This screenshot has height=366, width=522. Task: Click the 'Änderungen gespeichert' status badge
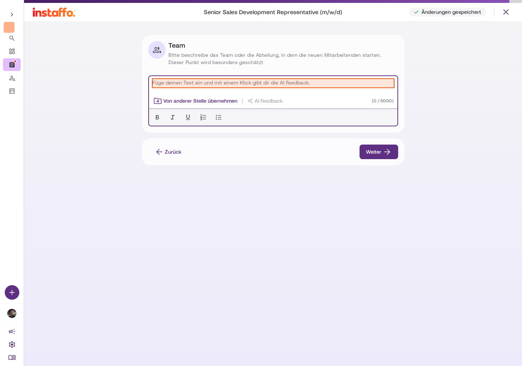coord(447,12)
